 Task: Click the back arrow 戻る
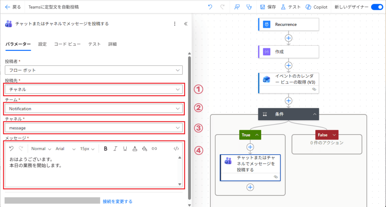click(x=13, y=7)
